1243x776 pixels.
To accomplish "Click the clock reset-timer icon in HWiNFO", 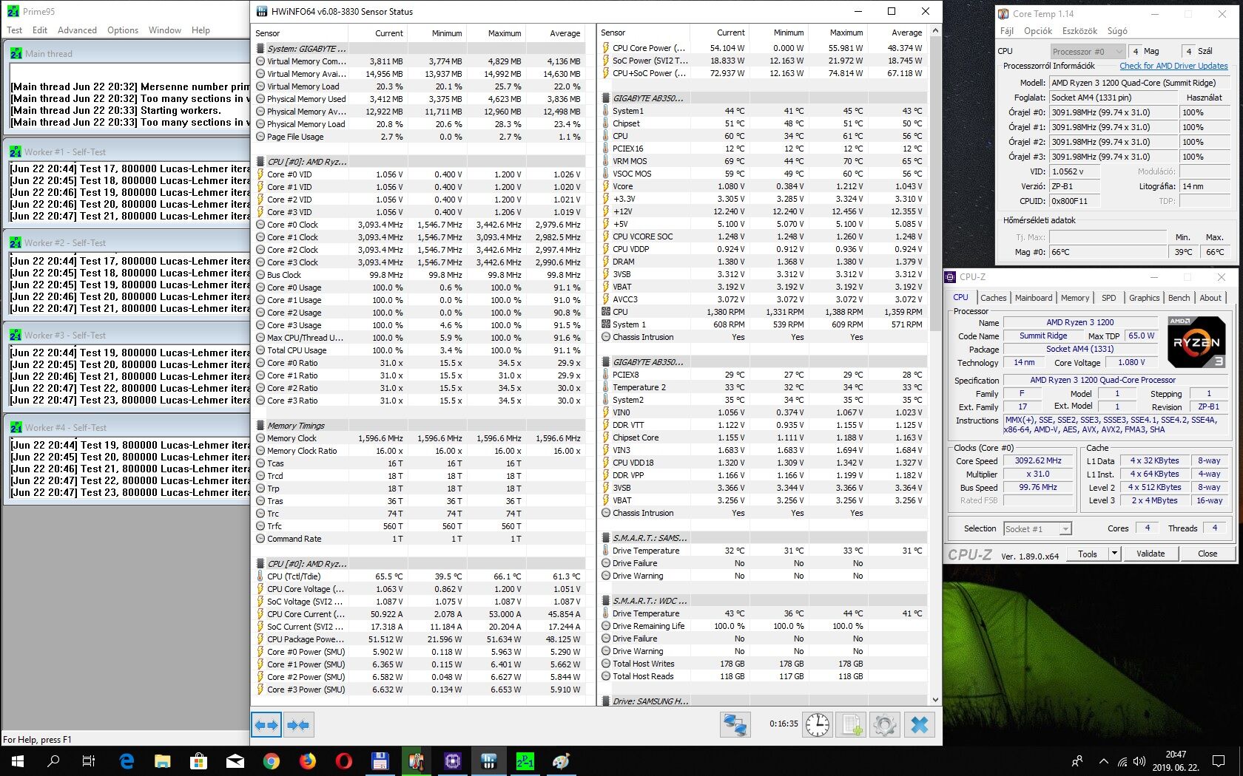I will point(818,725).
